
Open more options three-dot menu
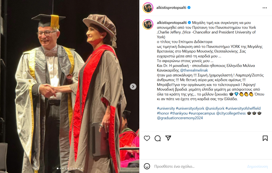(x=265, y=8)
